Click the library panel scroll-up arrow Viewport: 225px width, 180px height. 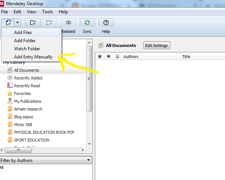click(x=89, y=43)
